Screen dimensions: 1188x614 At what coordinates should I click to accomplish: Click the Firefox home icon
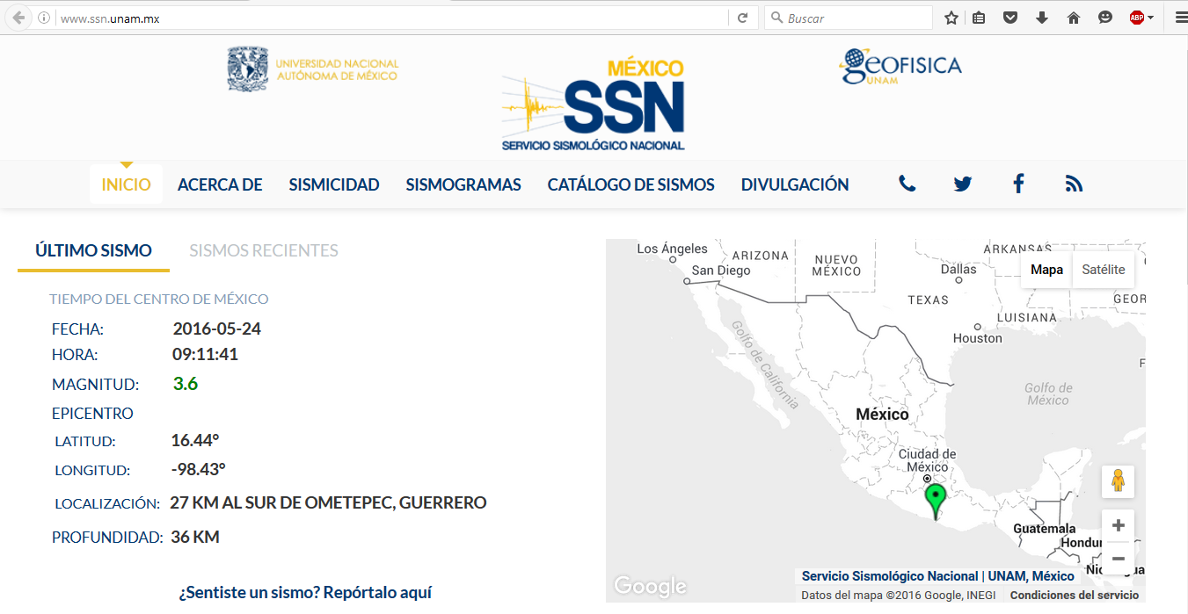pyautogui.click(x=1073, y=17)
